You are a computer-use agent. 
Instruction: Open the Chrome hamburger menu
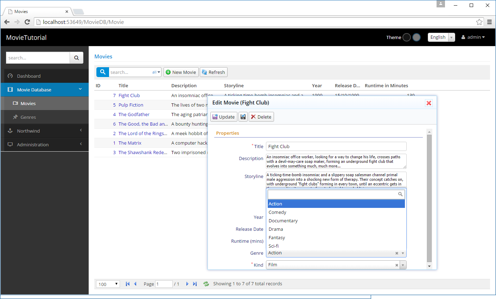coord(489,22)
